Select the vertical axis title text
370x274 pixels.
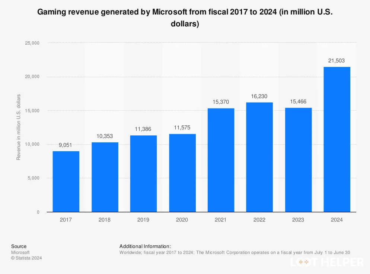18,128
